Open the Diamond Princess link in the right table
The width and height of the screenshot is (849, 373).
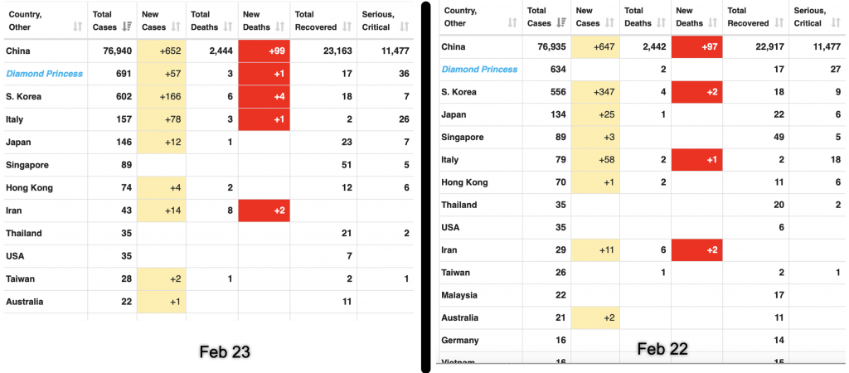coord(479,70)
